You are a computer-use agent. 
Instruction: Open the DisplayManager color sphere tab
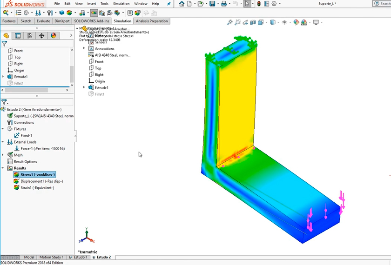pos(53,35)
